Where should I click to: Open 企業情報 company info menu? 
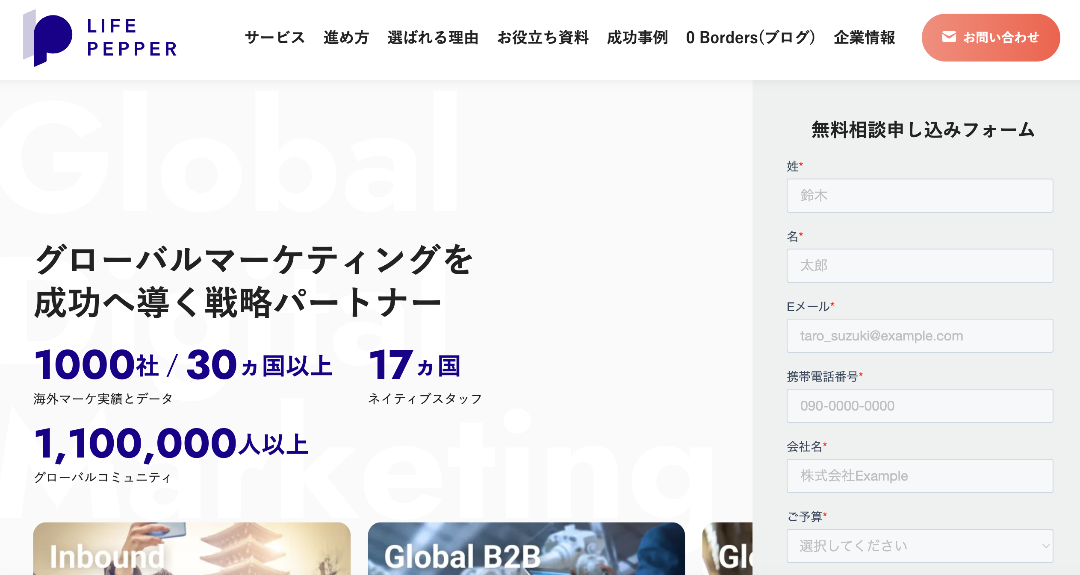(x=864, y=38)
